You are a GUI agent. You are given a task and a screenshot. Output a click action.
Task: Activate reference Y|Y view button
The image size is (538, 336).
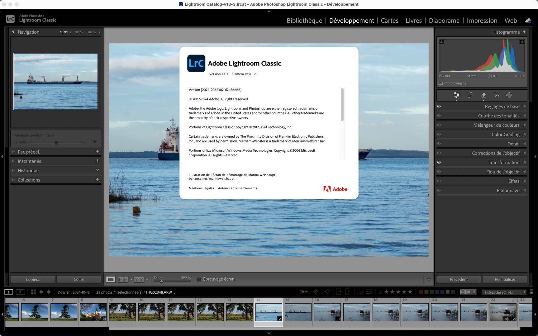[139, 279]
